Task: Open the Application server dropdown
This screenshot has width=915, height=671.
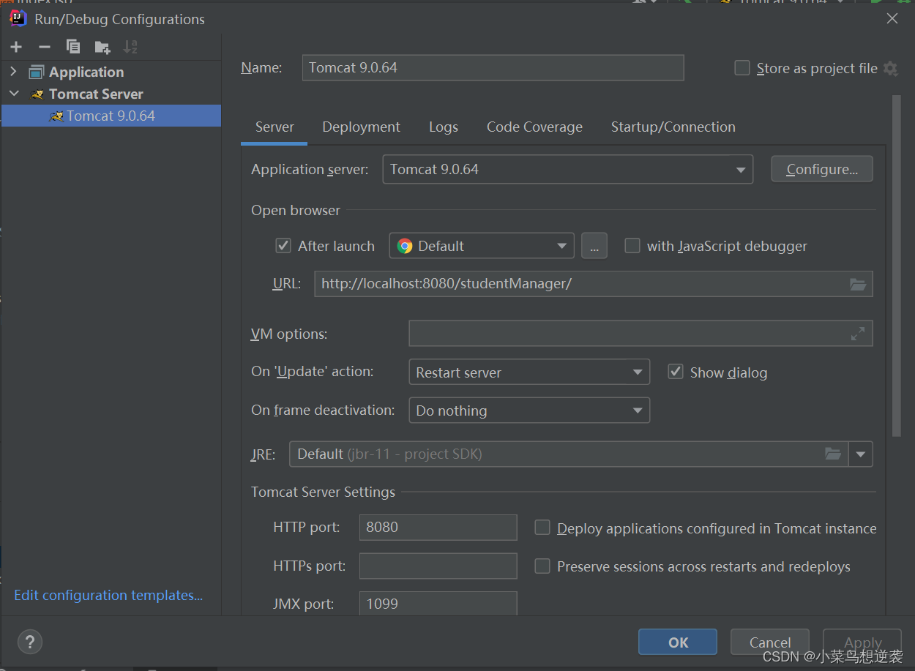Action: coord(568,170)
